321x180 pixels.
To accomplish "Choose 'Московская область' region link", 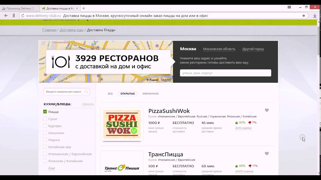I will tap(219, 49).
